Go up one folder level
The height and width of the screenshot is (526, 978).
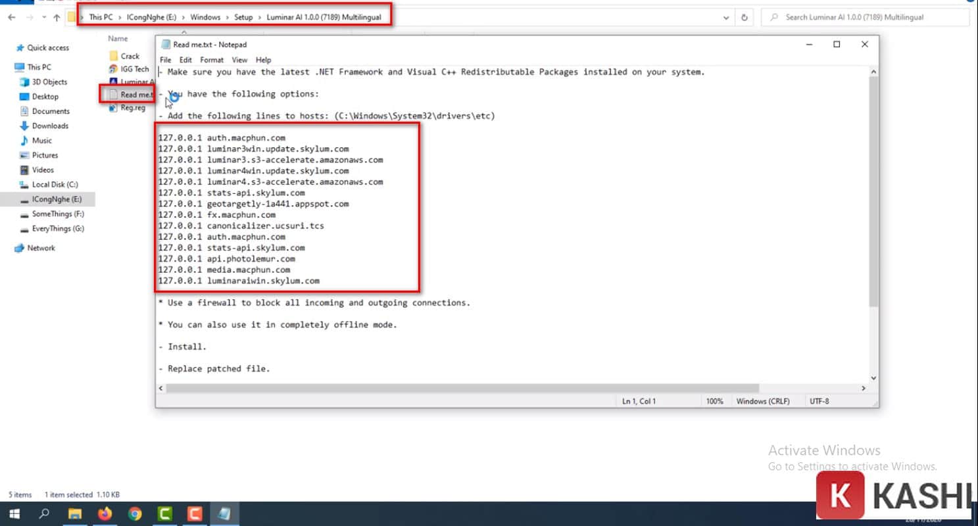(x=57, y=17)
